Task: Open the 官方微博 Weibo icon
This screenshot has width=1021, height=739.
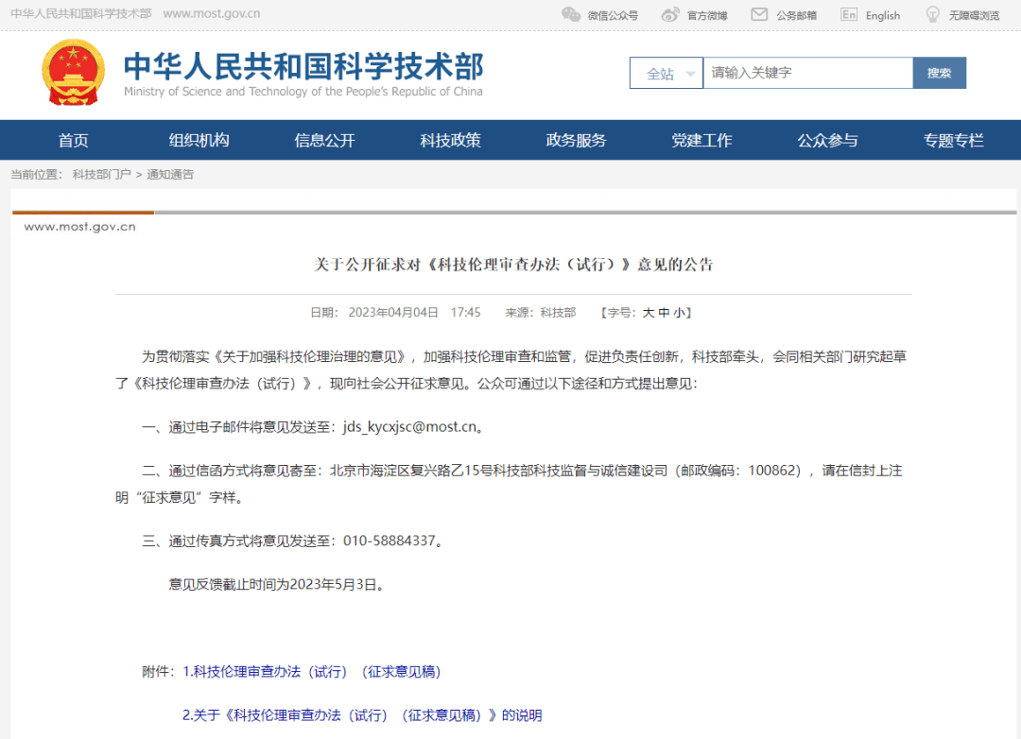Action: point(670,14)
